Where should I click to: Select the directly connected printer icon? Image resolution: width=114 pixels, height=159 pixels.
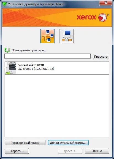66,36
